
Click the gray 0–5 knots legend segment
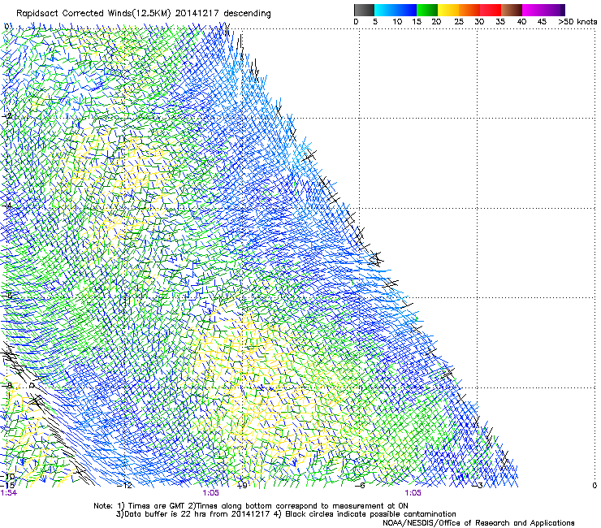tap(364, 10)
